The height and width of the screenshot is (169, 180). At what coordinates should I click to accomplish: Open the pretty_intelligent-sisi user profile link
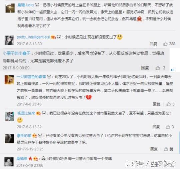(x=33, y=37)
